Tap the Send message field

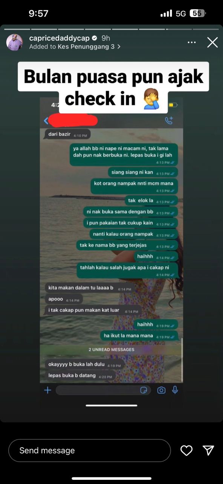pyautogui.click(x=90, y=450)
